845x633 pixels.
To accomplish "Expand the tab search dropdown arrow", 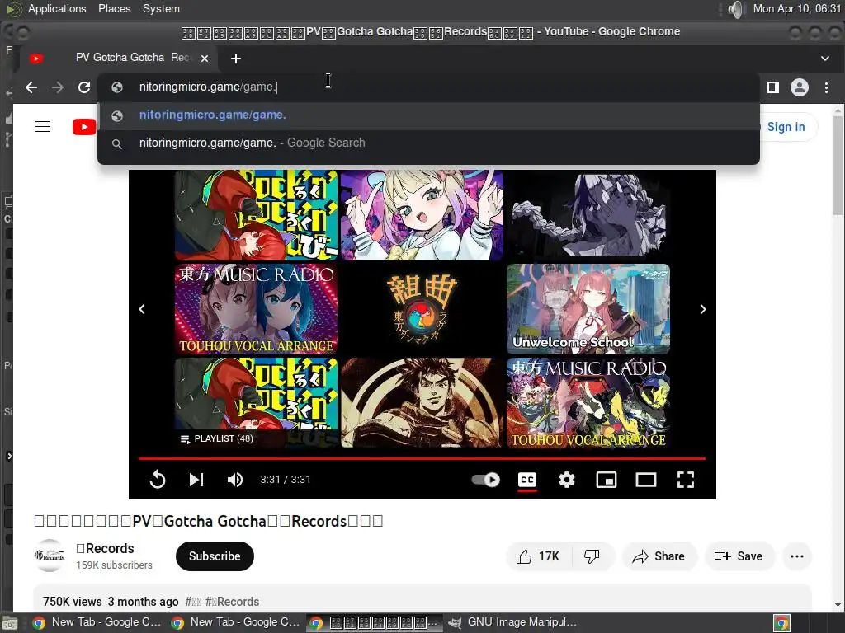I will pyautogui.click(x=824, y=59).
